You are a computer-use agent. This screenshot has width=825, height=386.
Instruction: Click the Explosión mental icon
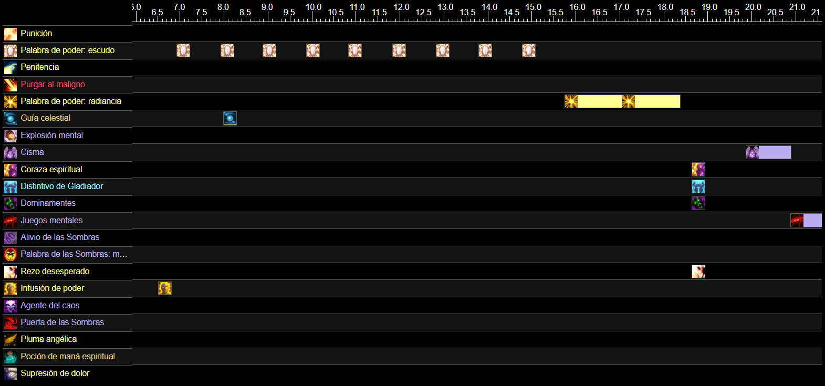click(x=11, y=136)
